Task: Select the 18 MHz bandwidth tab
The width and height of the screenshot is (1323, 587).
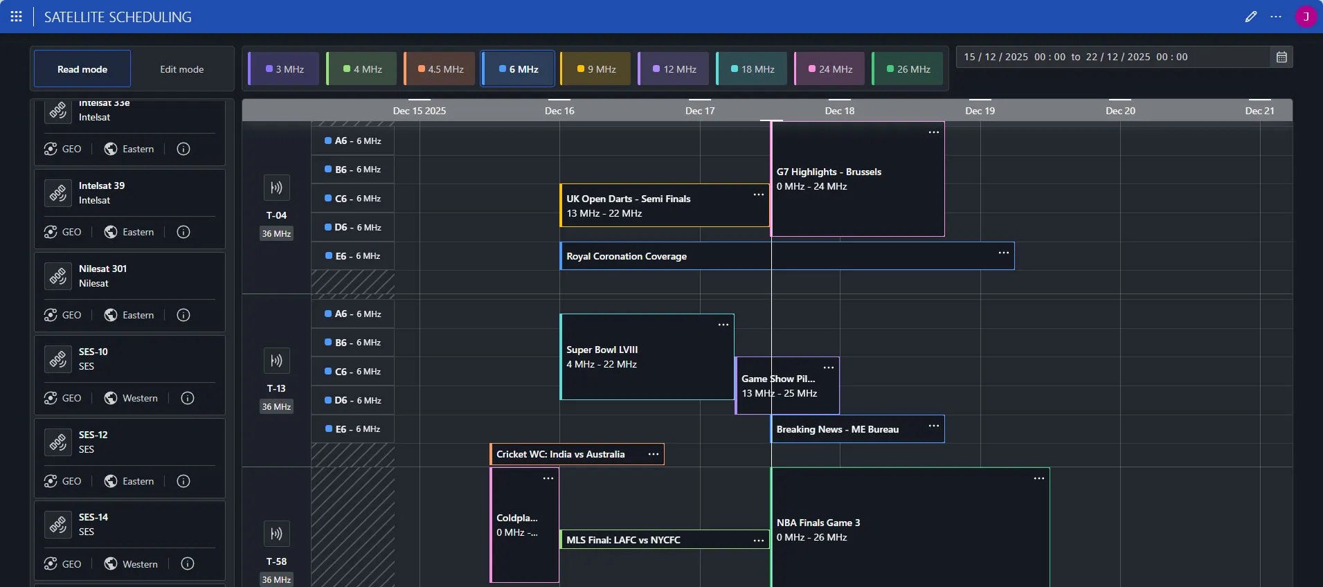Action: tap(753, 69)
